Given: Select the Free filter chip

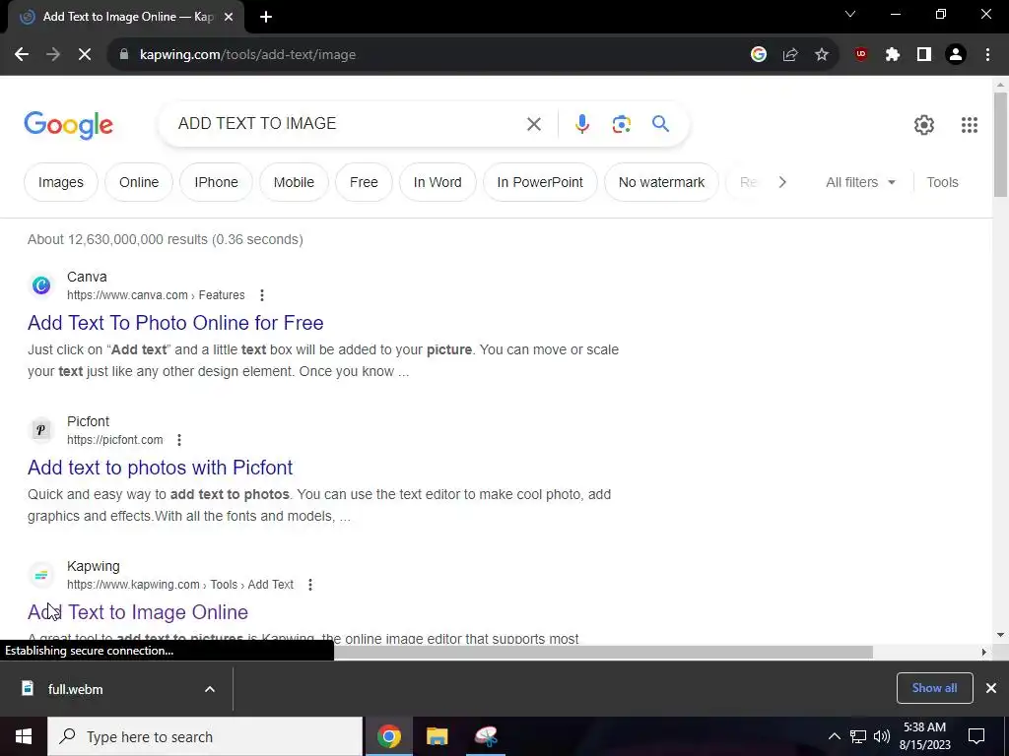Looking at the screenshot, I should [x=364, y=182].
